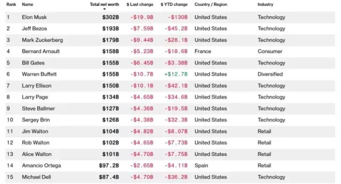Open Amancio Ortega's profile
This screenshot has height=184, width=341.
pyautogui.click(x=41, y=165)
